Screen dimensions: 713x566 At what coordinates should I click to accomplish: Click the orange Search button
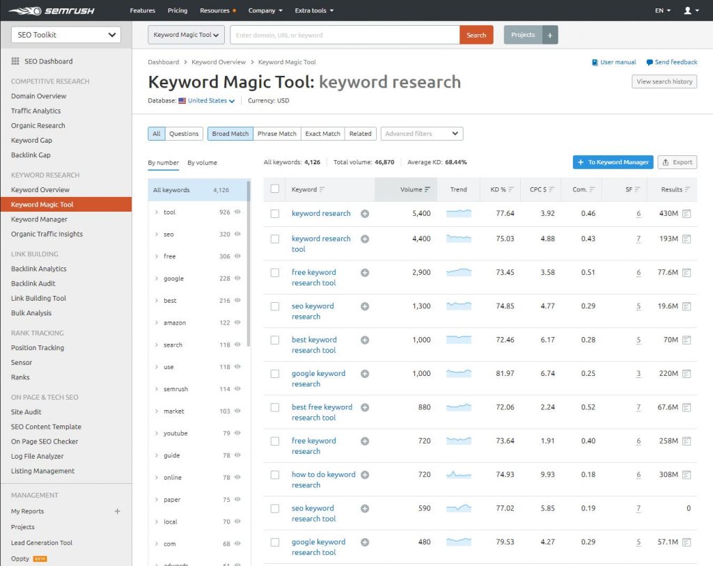tap(476, 35)
